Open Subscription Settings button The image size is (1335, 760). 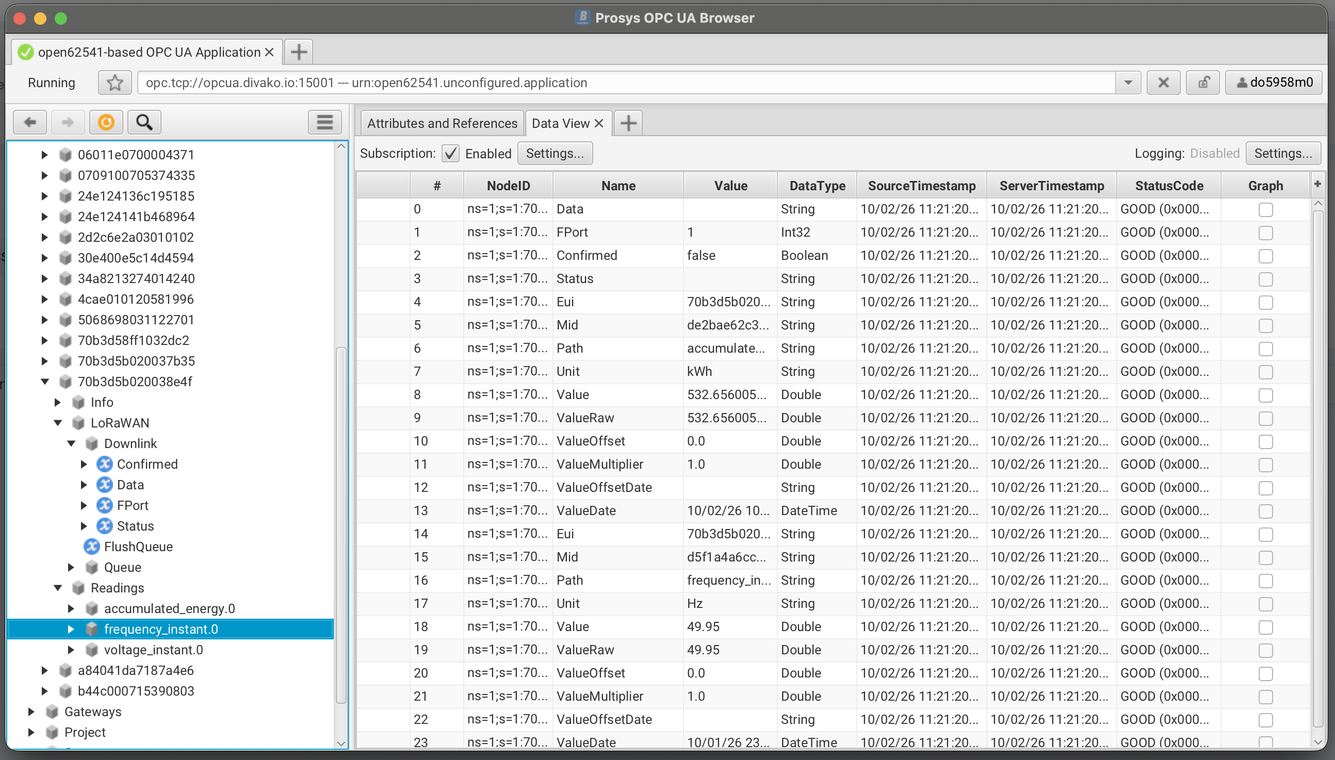pyautogui.click(x=555, y=154)
